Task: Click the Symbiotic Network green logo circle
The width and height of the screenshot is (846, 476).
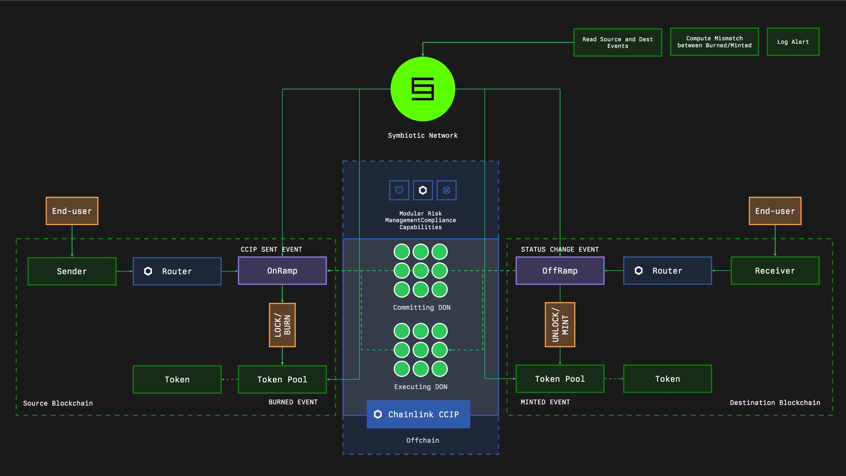Action: [x=423, y=89]
